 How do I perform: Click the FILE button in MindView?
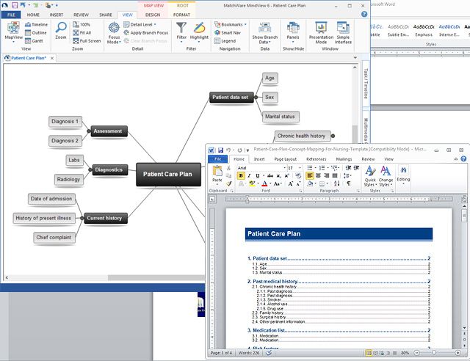11,15
